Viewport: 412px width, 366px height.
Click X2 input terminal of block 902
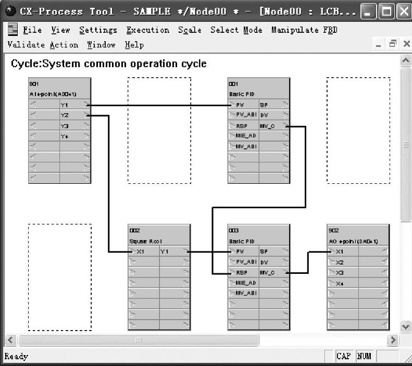click(x=343, y=262)
